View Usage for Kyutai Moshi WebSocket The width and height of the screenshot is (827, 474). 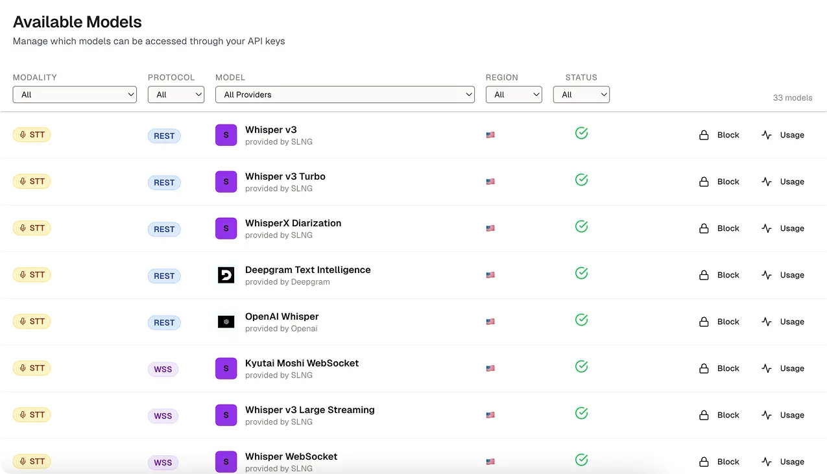click(x=783, y=368)
